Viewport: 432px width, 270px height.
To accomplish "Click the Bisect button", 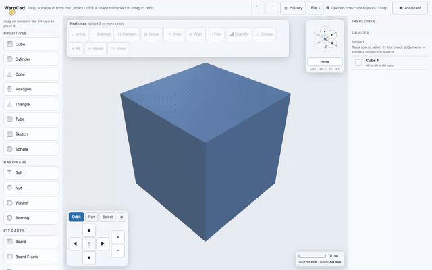I will click(x=96, y=49).
